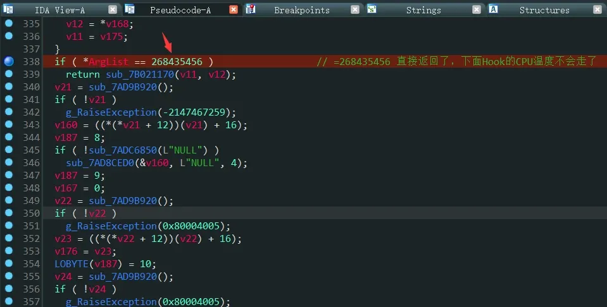Close the Breakpoints tab
The width and height of the screenshot is (607, 307).
[x=355, y=9]
